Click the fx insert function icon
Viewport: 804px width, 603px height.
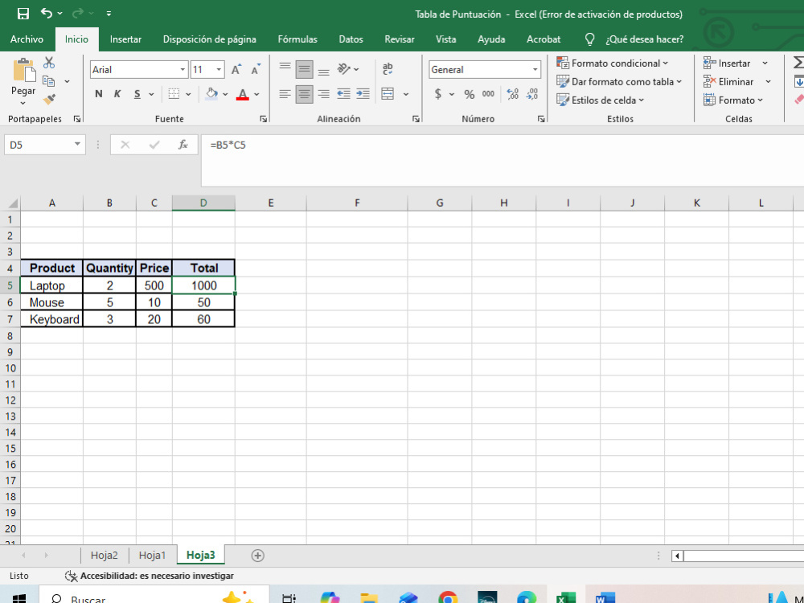click(x=183, y=145)
